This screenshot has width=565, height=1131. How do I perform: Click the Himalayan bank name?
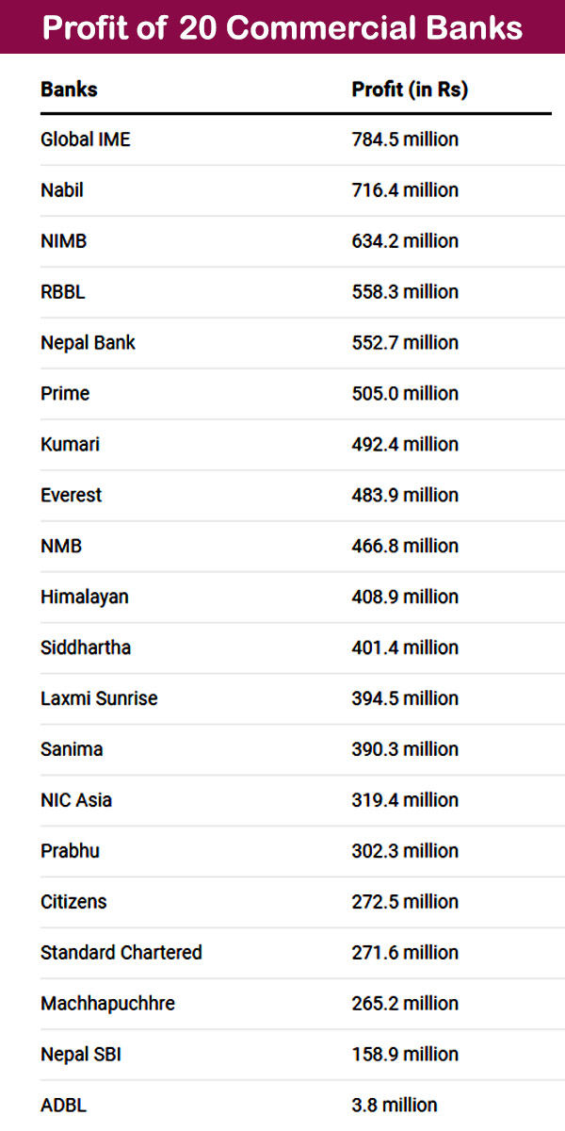[x=85, y=598]
